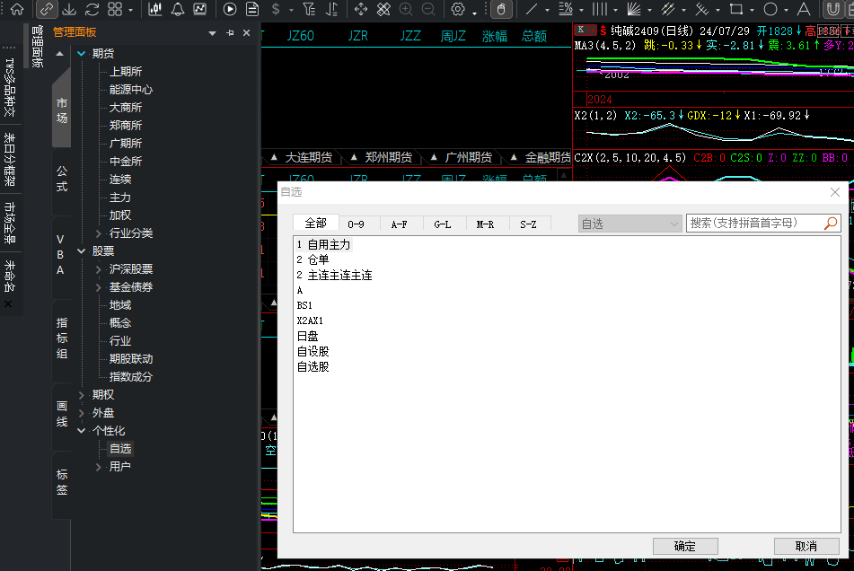Select the text annotation tool A
The height and width of the screenshot is (571, 854).
point(804,9)
